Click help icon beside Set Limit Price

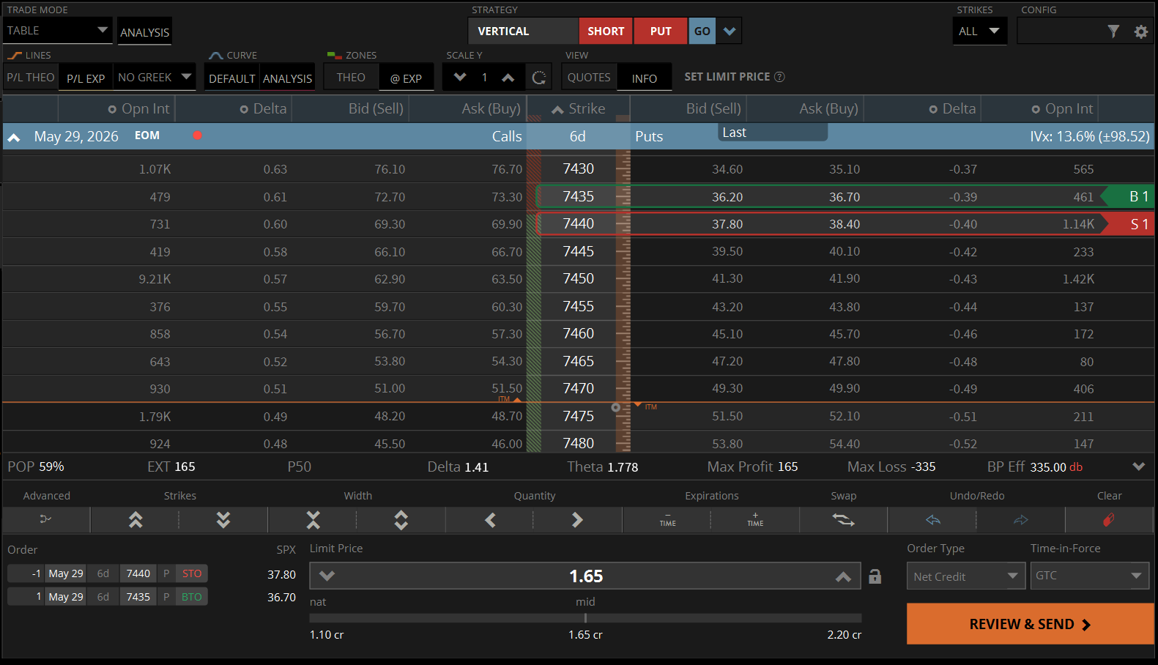point(779,77)
